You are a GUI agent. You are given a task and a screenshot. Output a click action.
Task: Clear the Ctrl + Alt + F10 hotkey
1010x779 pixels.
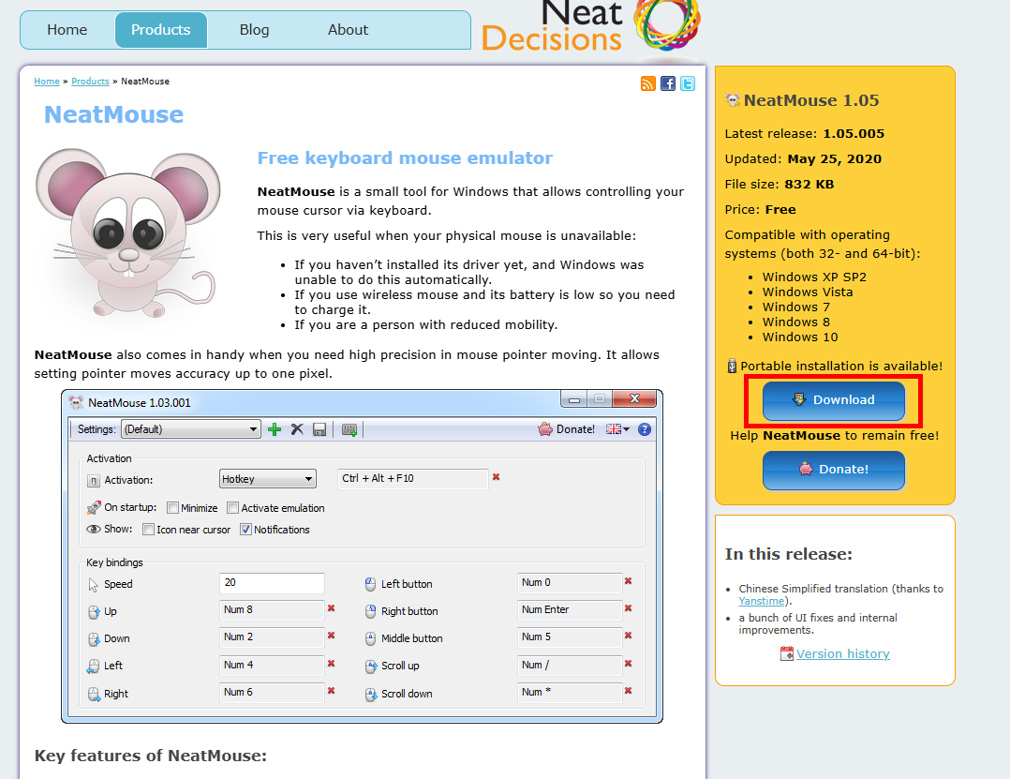[x=496, y=477]
